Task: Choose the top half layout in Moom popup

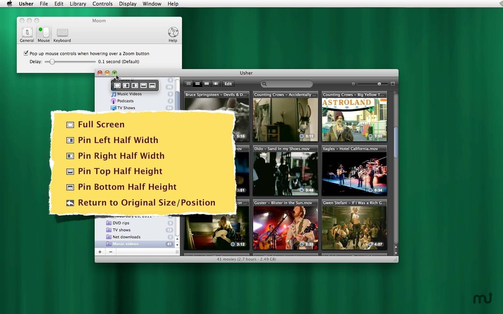Action: coord(144,85)
